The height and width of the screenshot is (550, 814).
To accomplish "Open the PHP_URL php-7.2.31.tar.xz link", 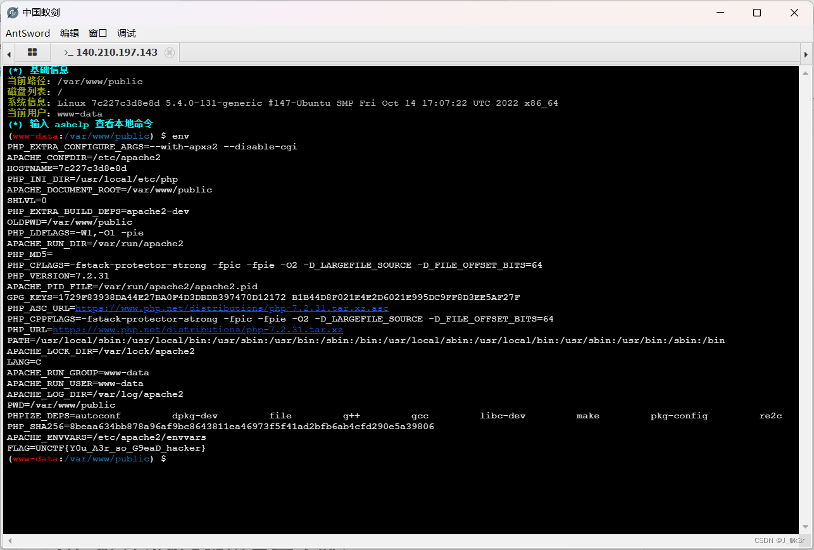I will point(197,330).
